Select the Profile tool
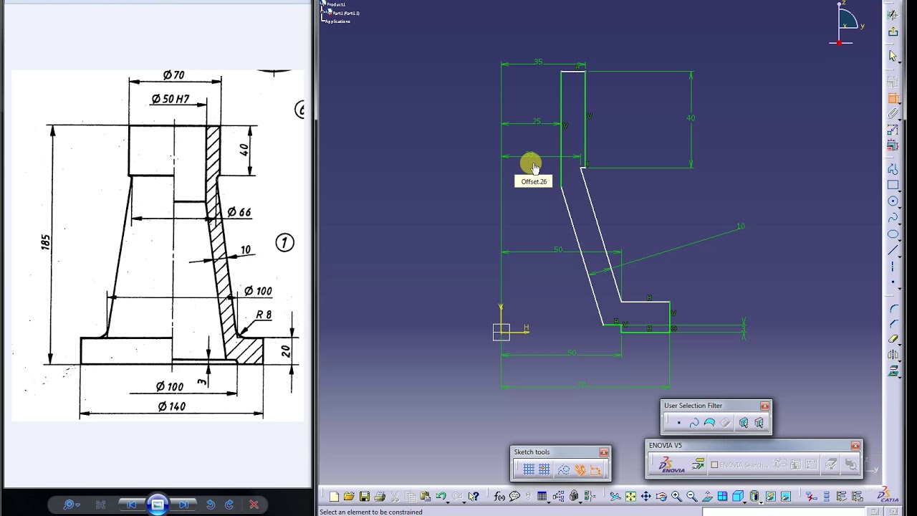This screenshot has height=516, width=917. click(x=893, y=168)
